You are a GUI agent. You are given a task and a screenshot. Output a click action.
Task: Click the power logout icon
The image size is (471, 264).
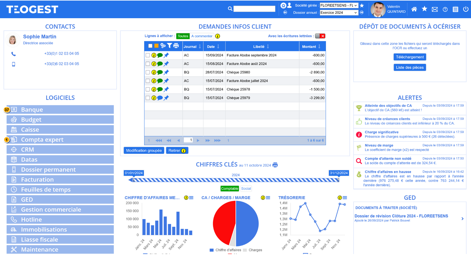465,9
